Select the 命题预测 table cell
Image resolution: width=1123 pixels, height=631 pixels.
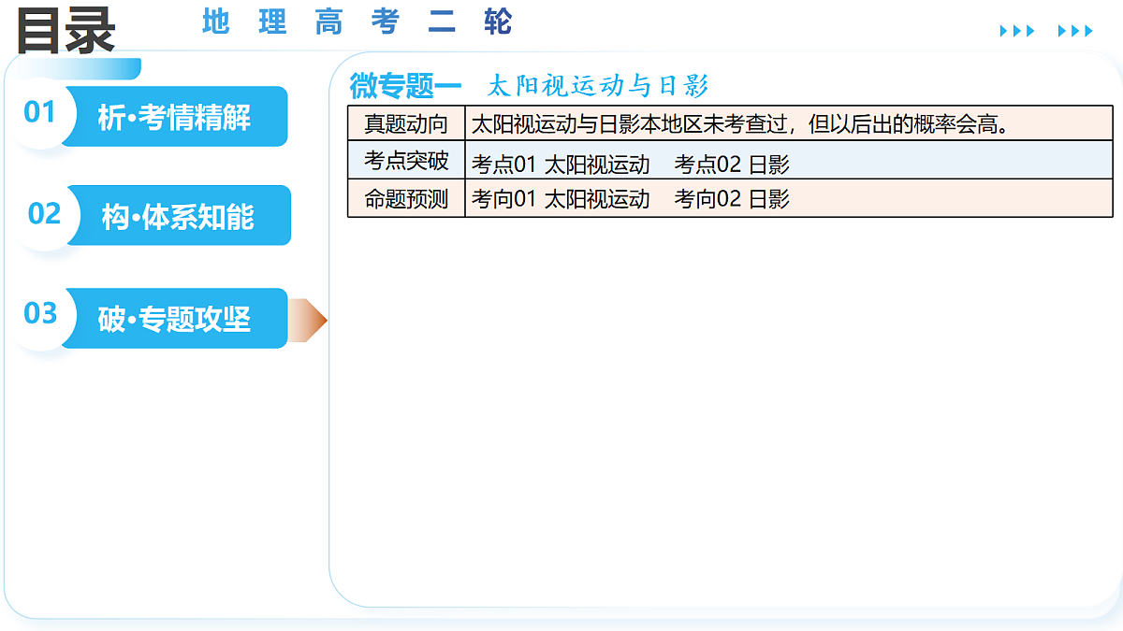pos(406,198)
